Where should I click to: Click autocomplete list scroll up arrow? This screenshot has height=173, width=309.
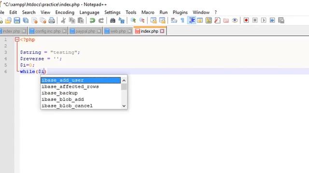[124, 80]
